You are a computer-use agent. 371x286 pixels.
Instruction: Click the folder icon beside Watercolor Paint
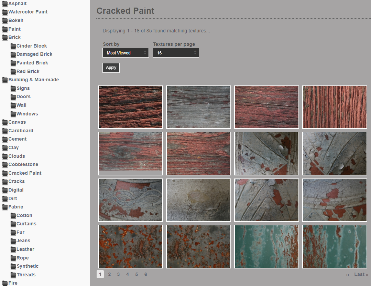[x=5, y=12]
